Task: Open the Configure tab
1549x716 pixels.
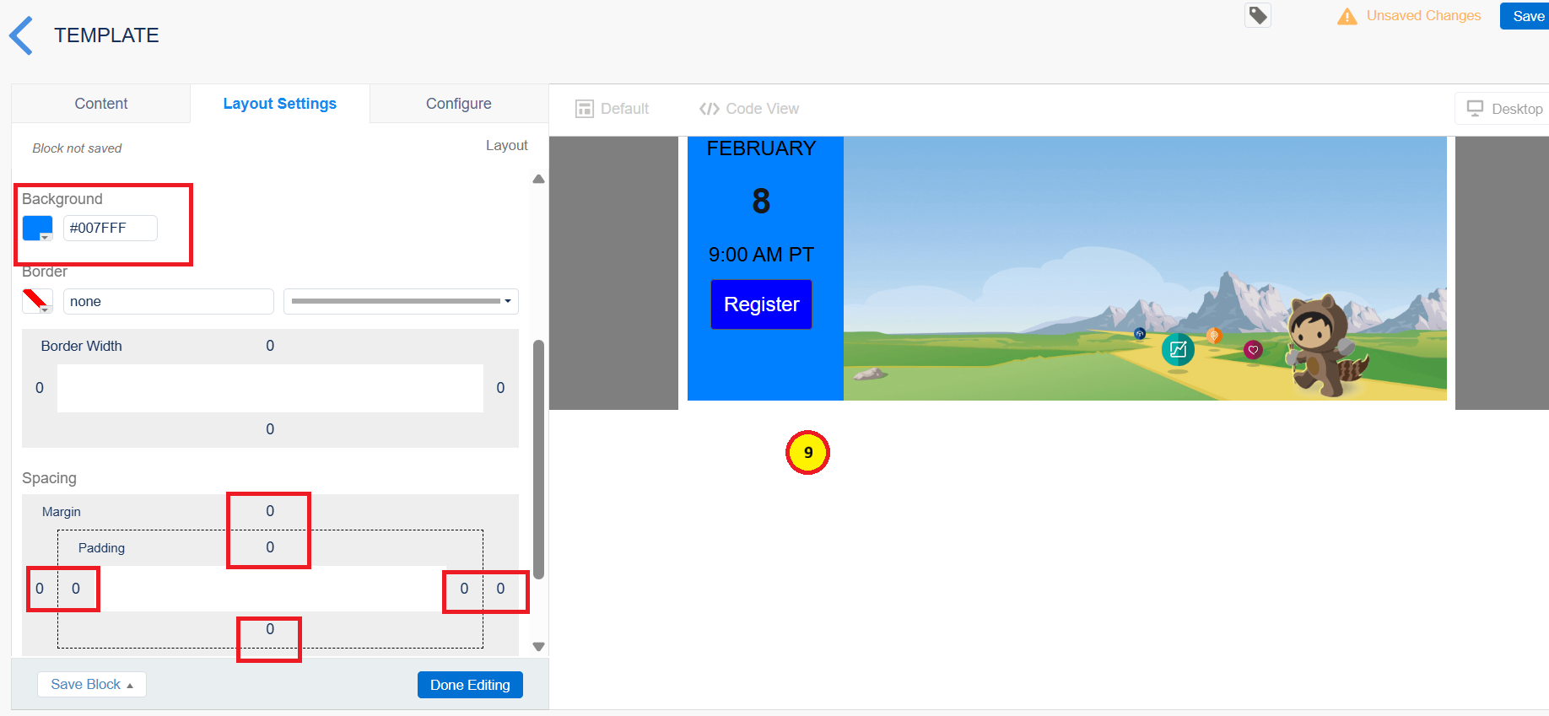Action: click(x=458, y=104)
